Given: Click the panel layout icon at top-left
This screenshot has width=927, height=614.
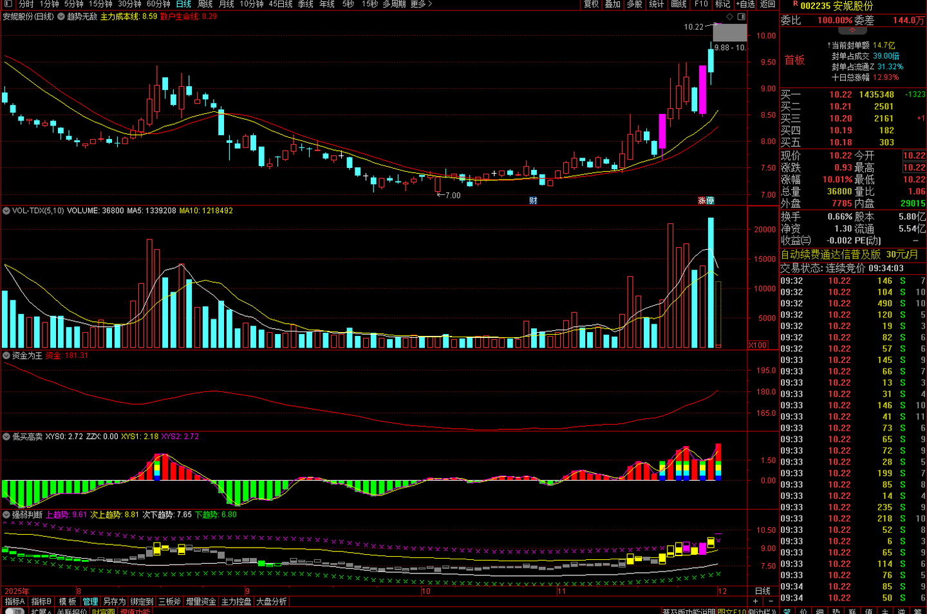Looking at the screenshot, I should pos(8,4).
